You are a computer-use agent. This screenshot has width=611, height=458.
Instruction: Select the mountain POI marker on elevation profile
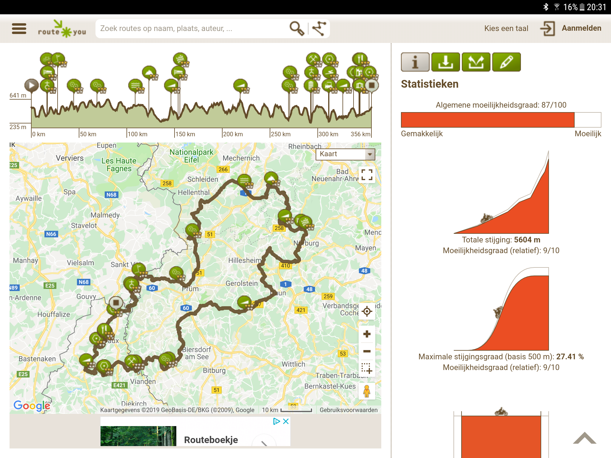tap(149, 72)
